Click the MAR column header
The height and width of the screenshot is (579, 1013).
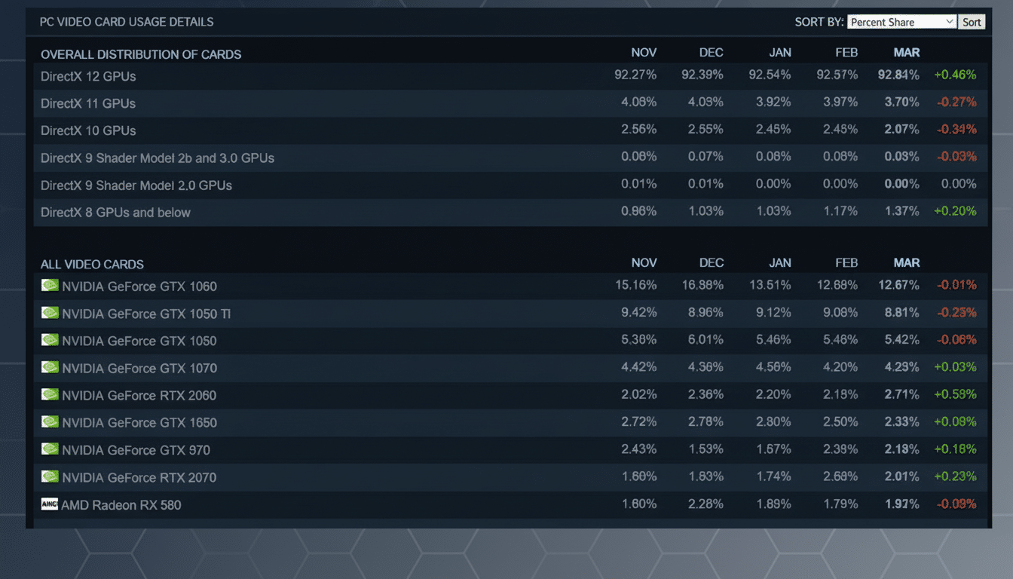(906, 52)
